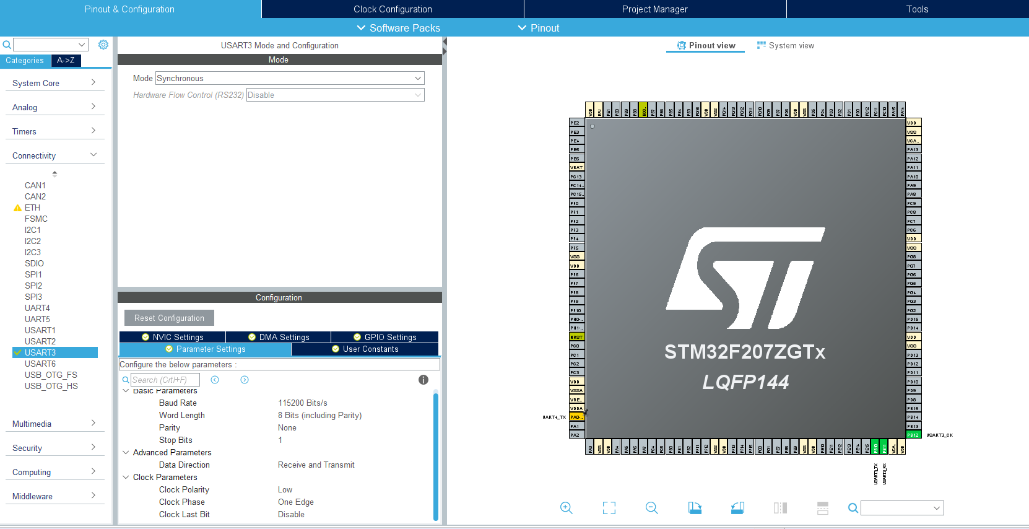
Task: Collapse the Connectivity category
Action: tap(54, 155)
